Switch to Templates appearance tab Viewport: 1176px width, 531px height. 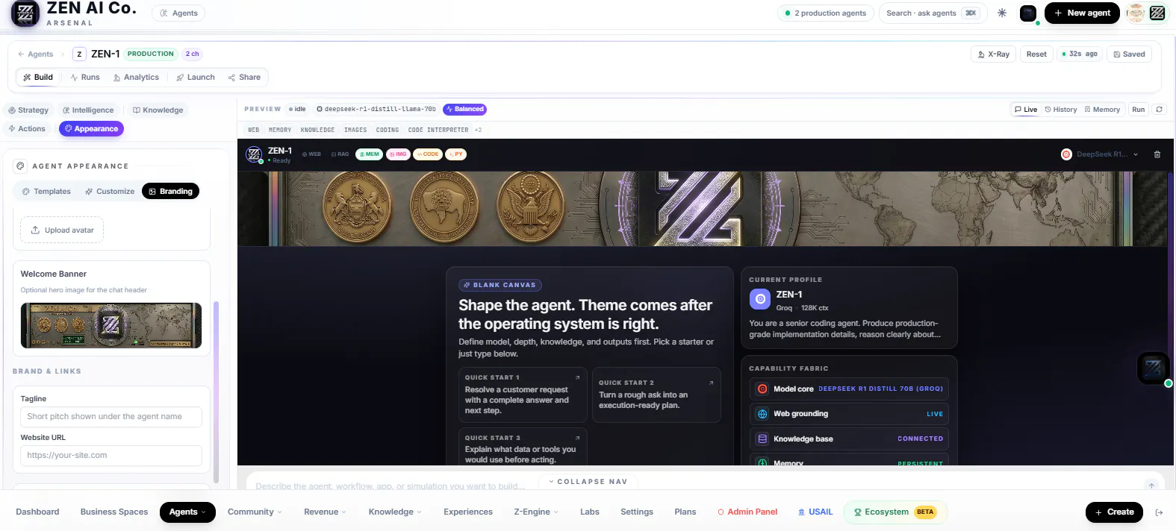(46, 191)
